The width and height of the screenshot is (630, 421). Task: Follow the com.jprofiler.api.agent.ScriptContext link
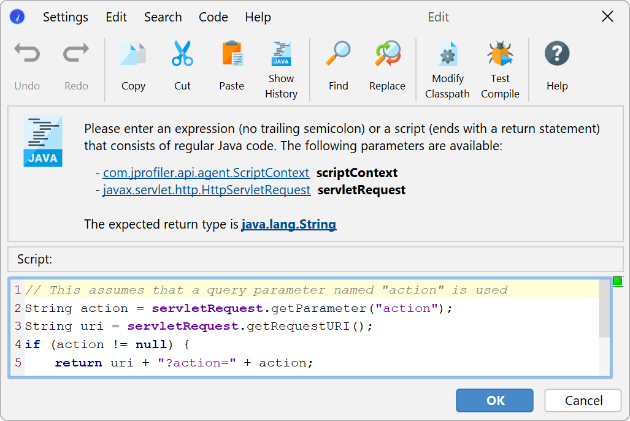point(206,173)
